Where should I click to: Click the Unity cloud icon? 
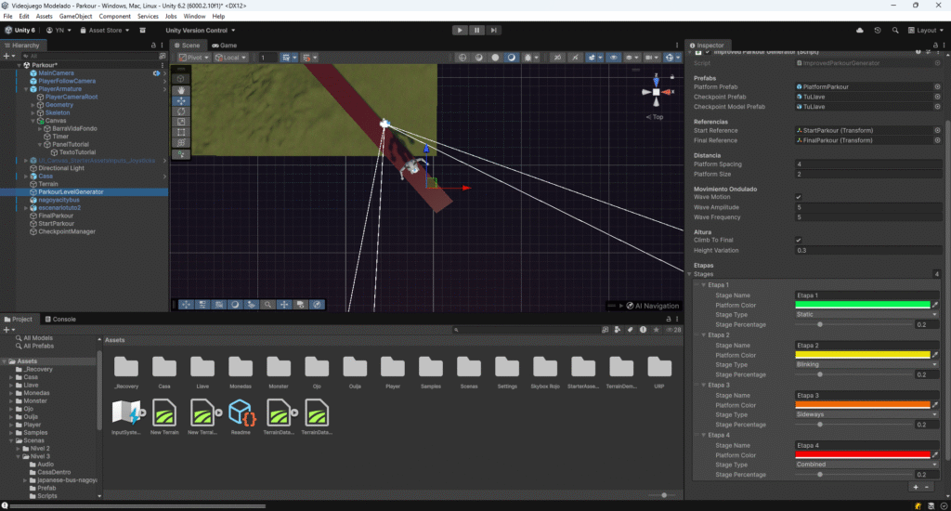pos(860,30)
